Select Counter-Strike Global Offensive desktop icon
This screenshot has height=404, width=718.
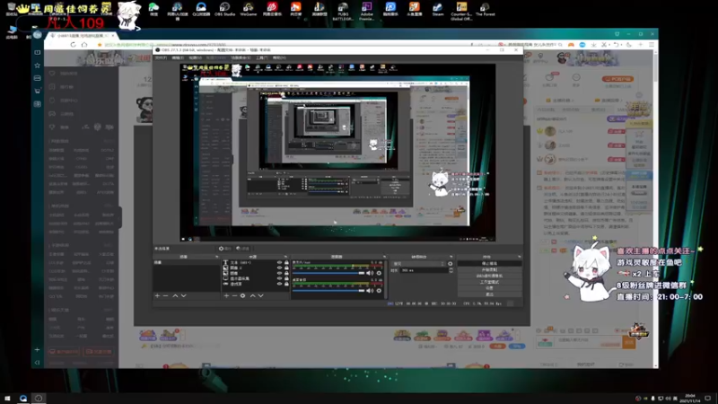click(x=461, y=11)
